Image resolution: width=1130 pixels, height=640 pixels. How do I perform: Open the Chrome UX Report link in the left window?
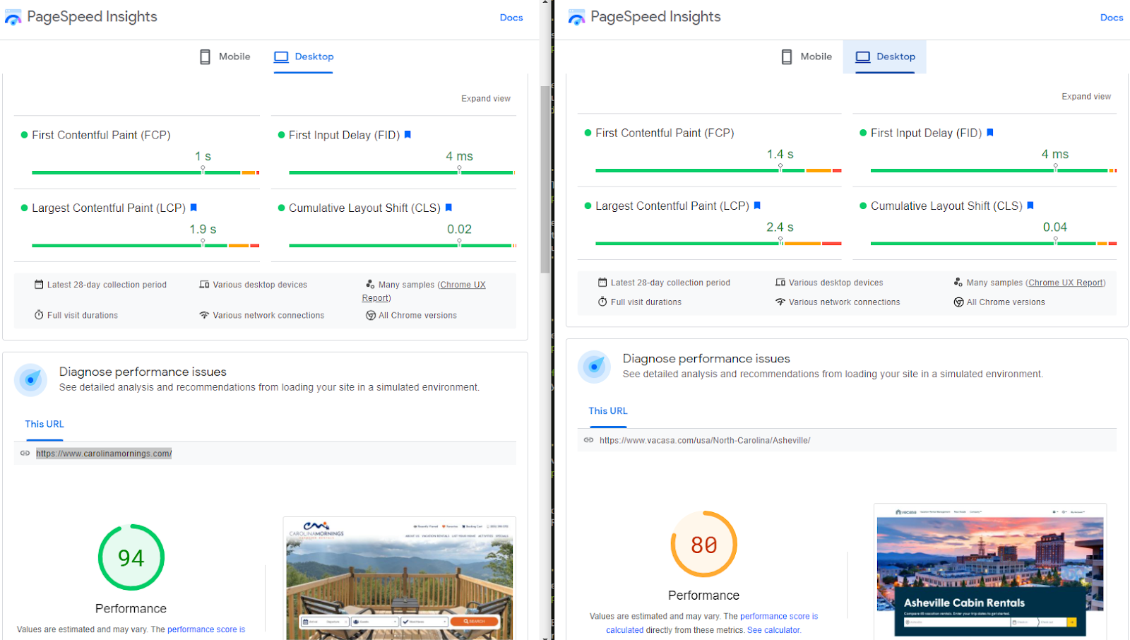(x=463, y=285)
